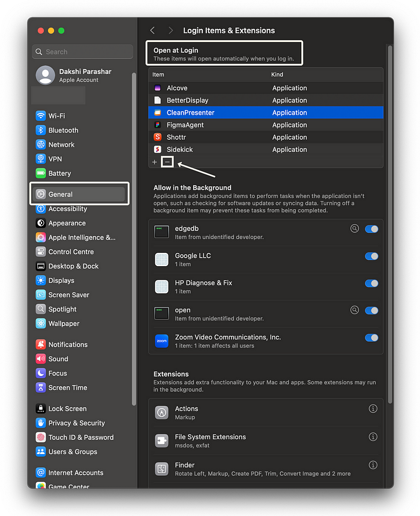Sort by the Kind column header
This screenshot has height=516, width=420.
pos(277,74)
